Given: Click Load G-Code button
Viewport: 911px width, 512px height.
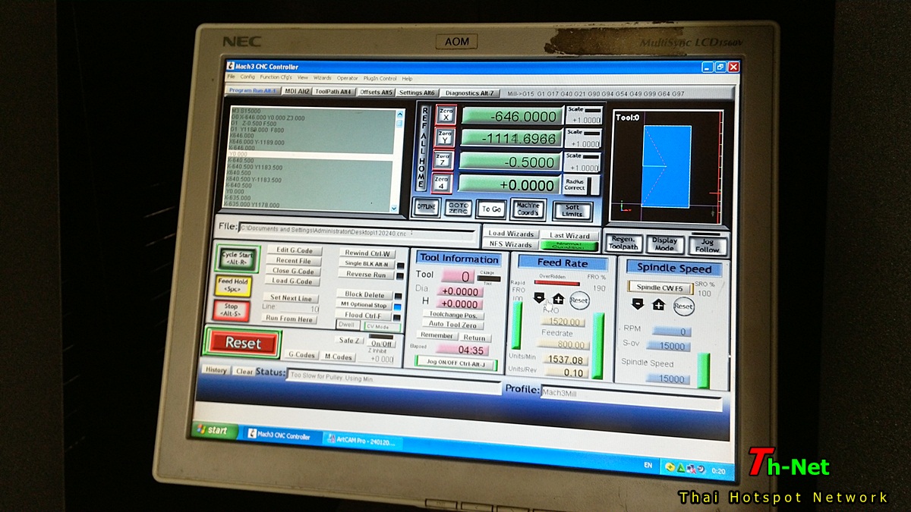Looking at the screenshot, I should pos(292,281).
